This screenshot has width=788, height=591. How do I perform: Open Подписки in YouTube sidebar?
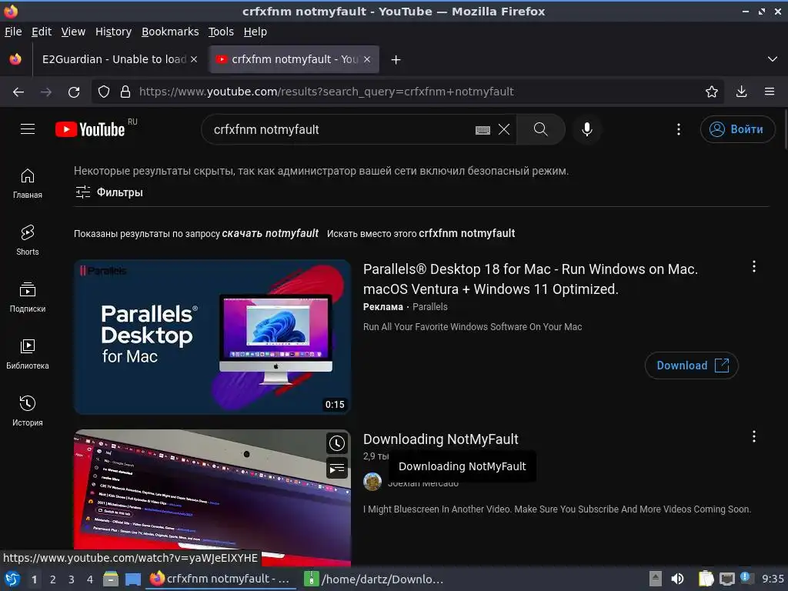click(28, 297)
